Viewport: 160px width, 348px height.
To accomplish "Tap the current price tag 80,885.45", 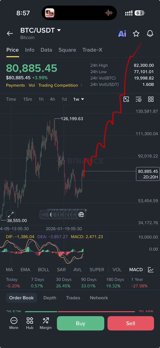I will (148, 174).
